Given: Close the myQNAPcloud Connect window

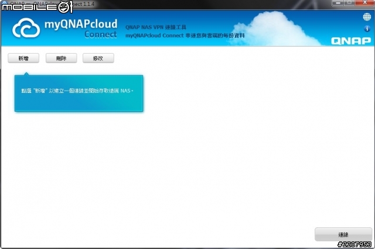Looking at the screenshot, I should point(364,3).
